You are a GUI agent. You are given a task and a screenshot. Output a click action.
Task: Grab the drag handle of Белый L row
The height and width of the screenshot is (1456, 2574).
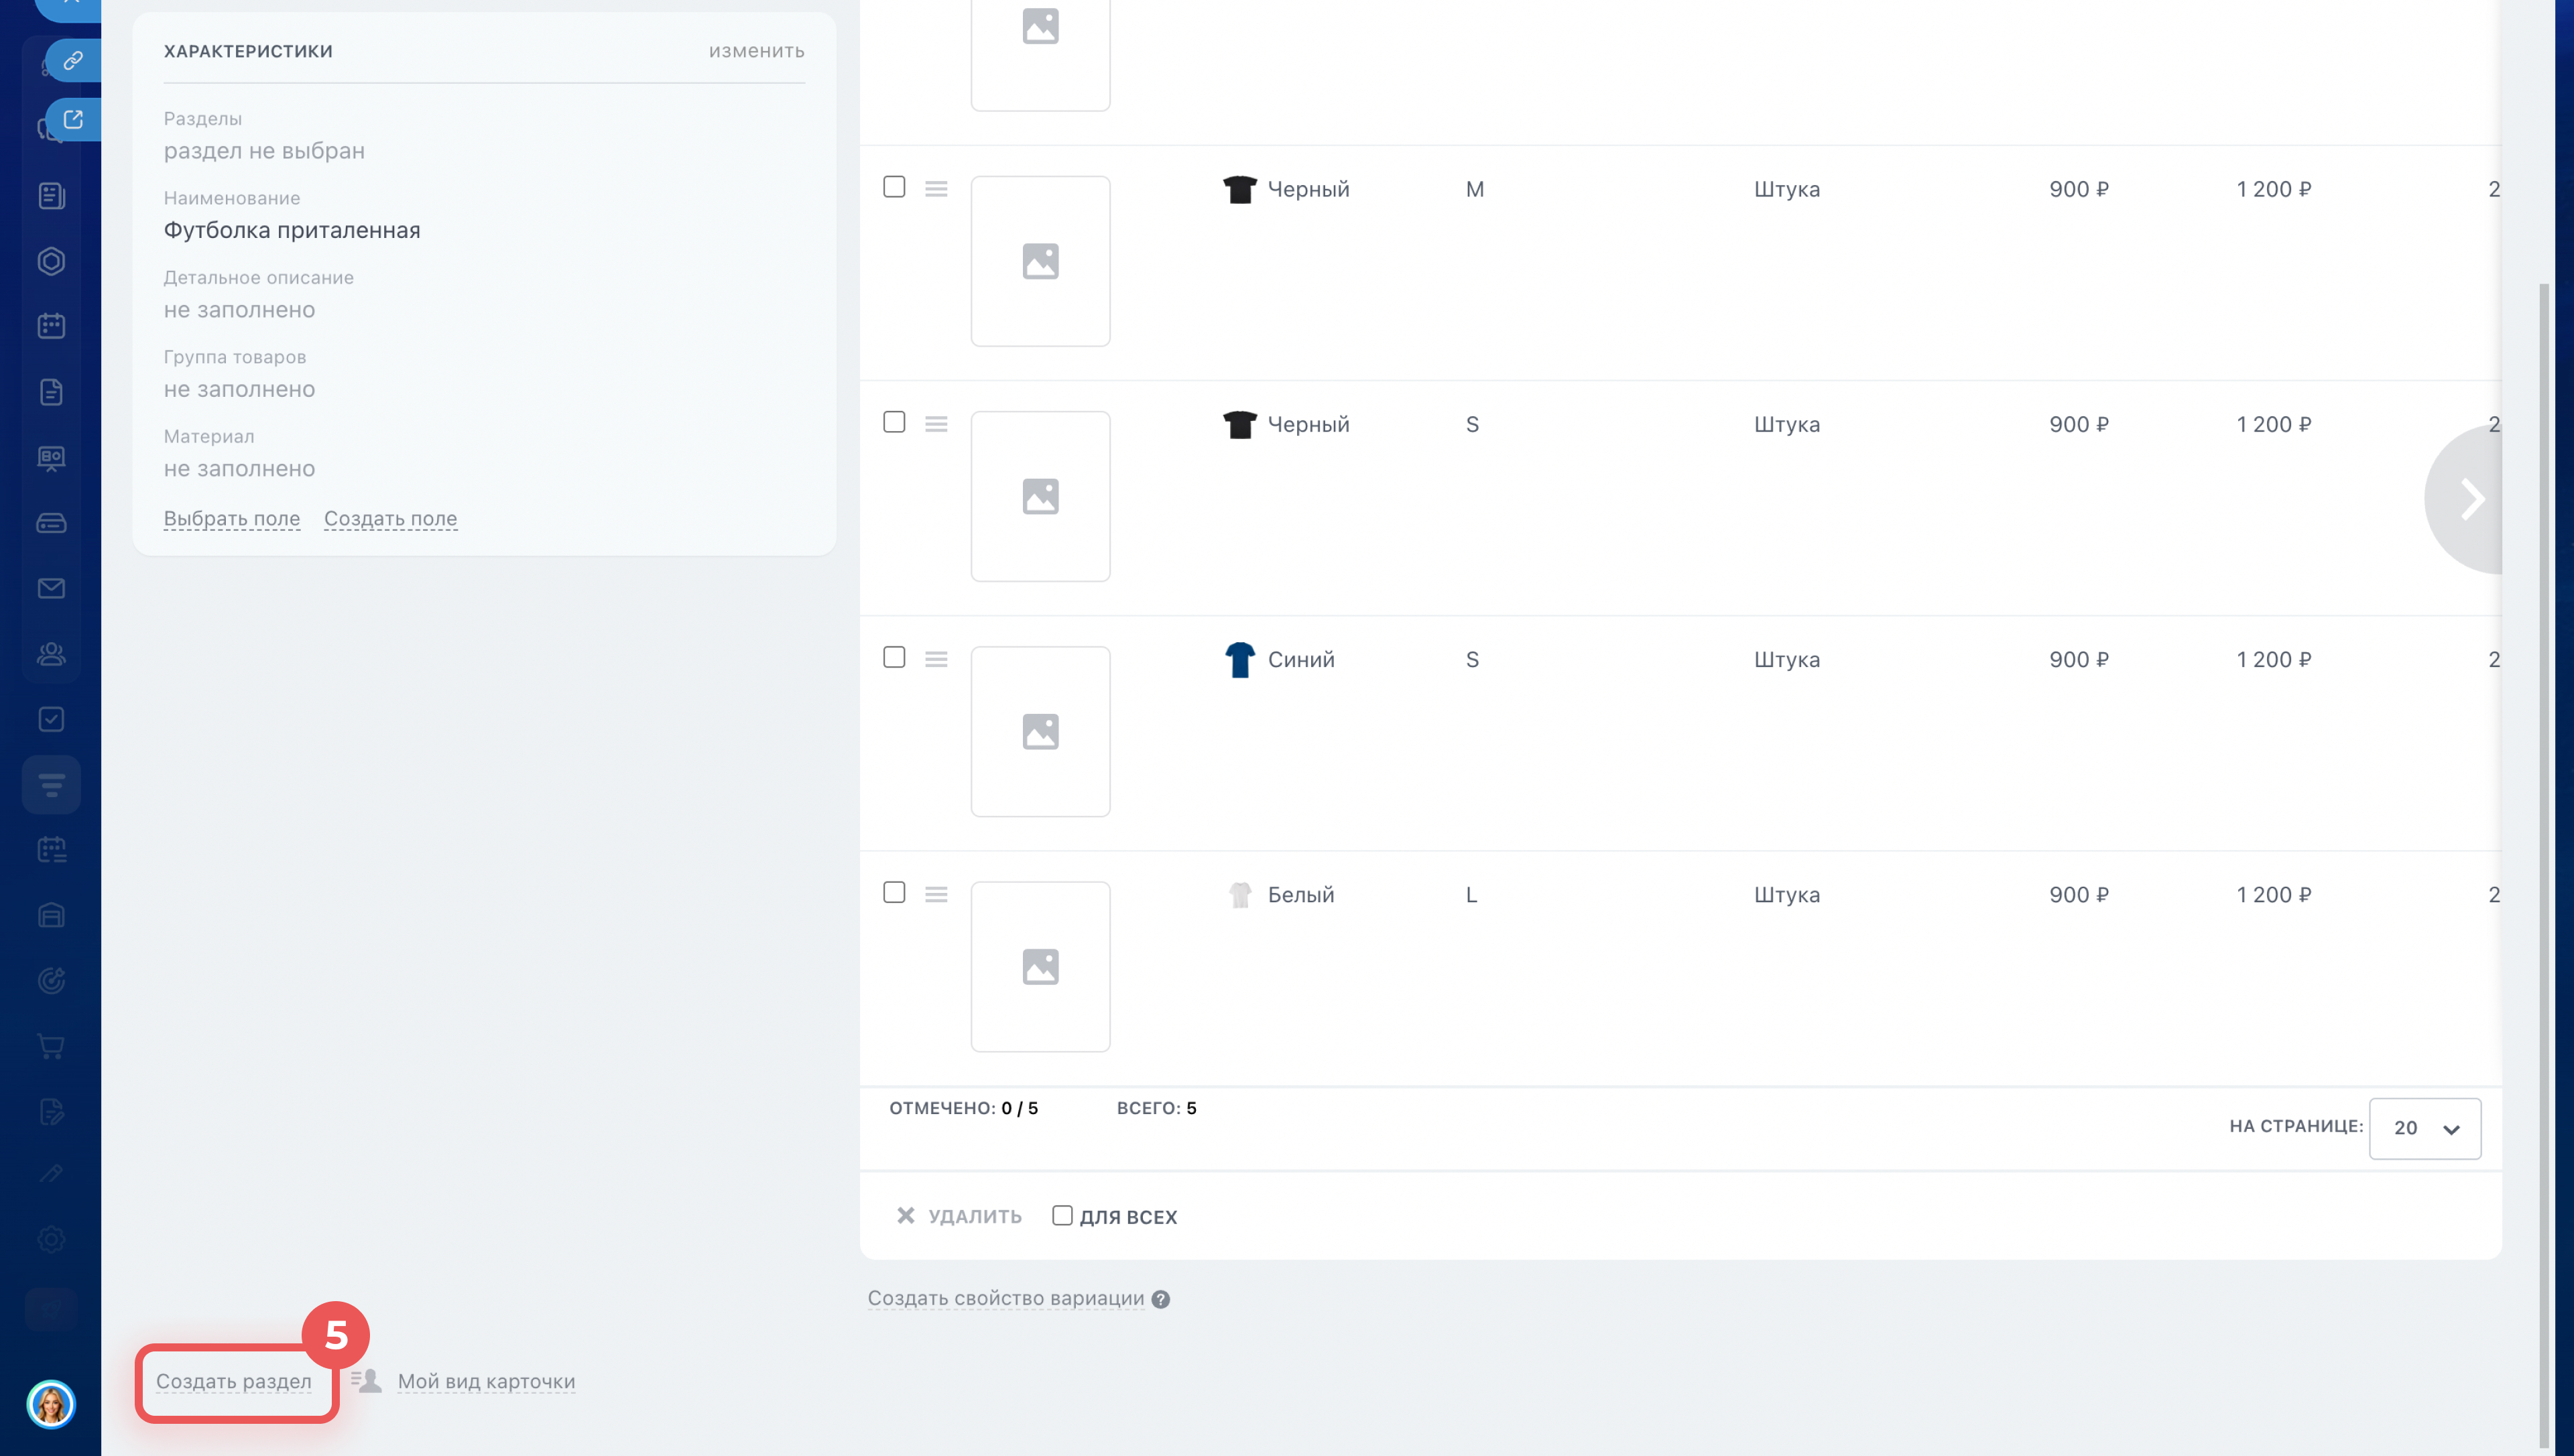tap(936, 894)
